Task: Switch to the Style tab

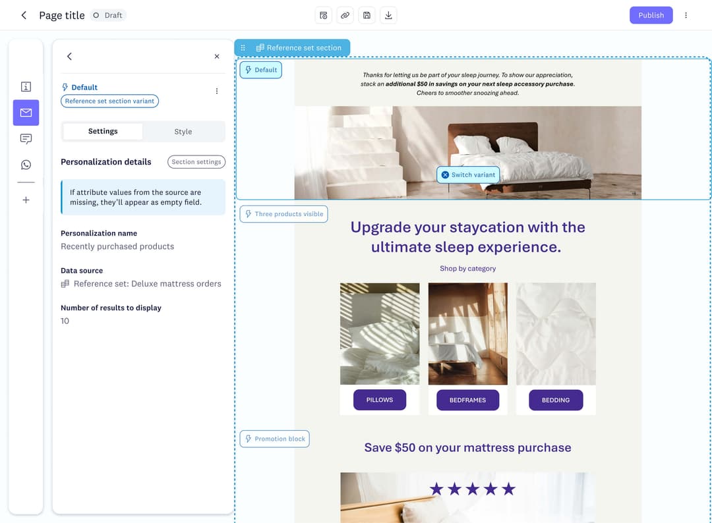Action: [183, 132]
